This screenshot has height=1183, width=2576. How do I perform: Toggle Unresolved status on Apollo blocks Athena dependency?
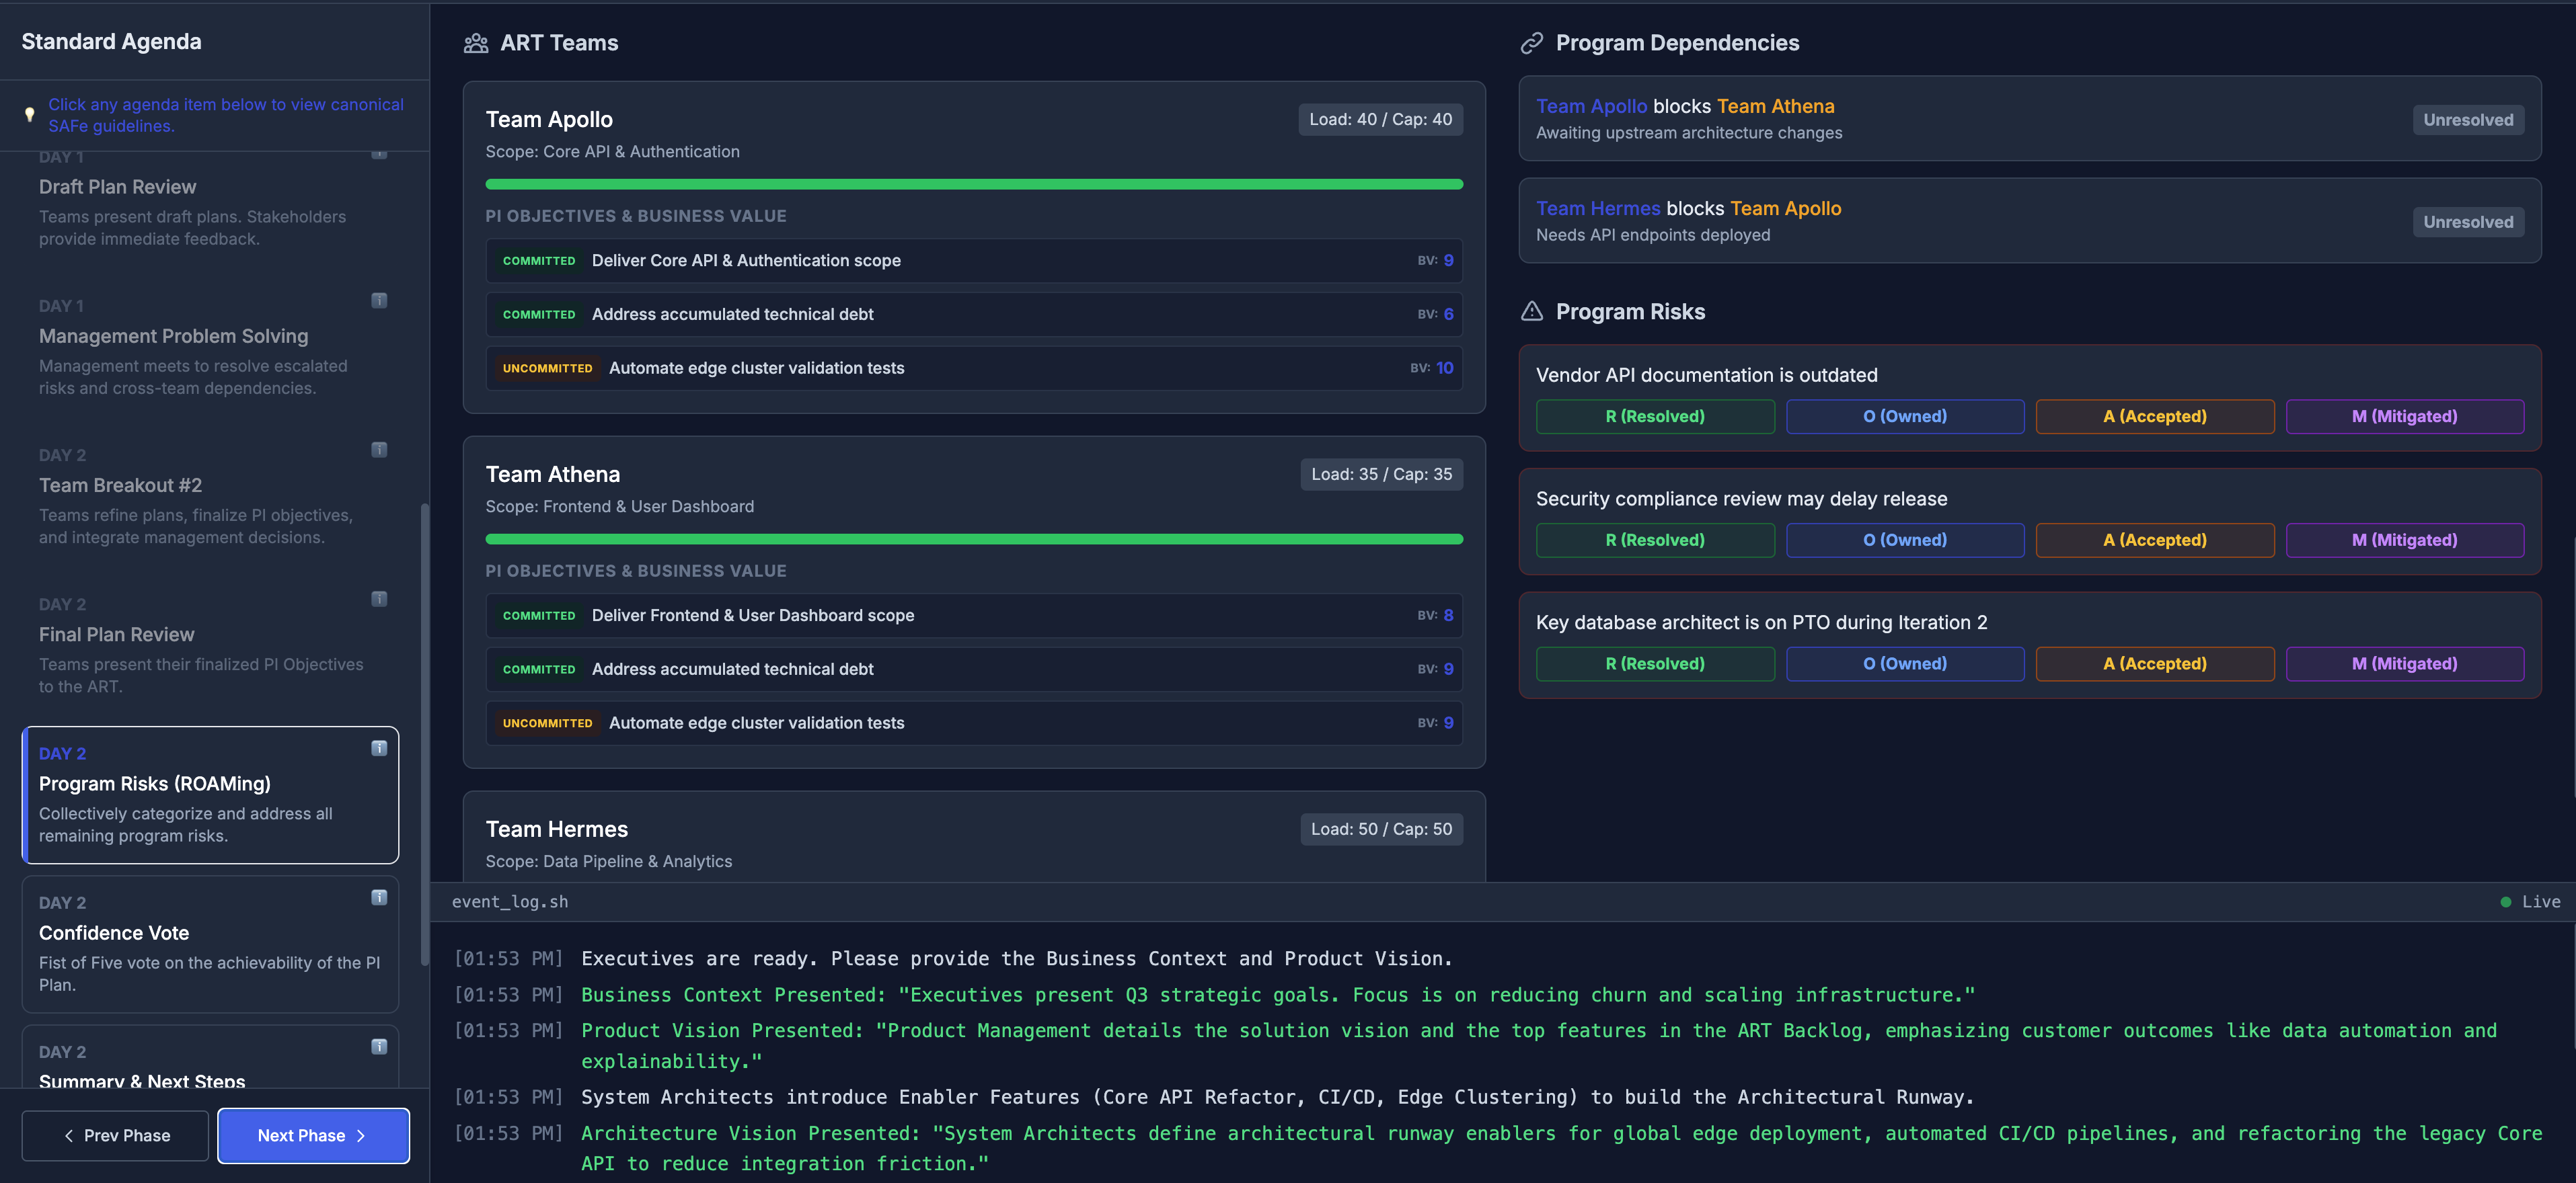tap(2468, 120)
